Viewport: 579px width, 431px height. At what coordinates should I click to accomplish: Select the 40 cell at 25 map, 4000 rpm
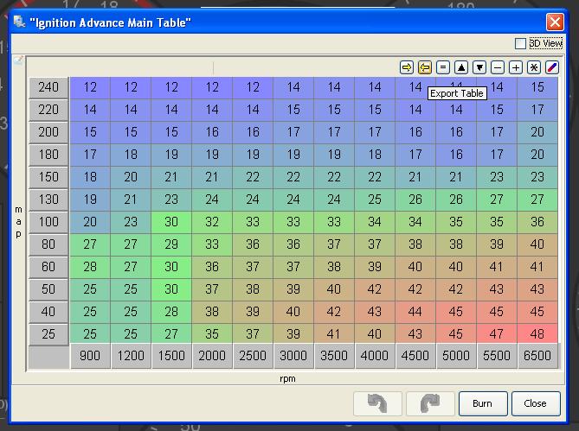(375, 334)
